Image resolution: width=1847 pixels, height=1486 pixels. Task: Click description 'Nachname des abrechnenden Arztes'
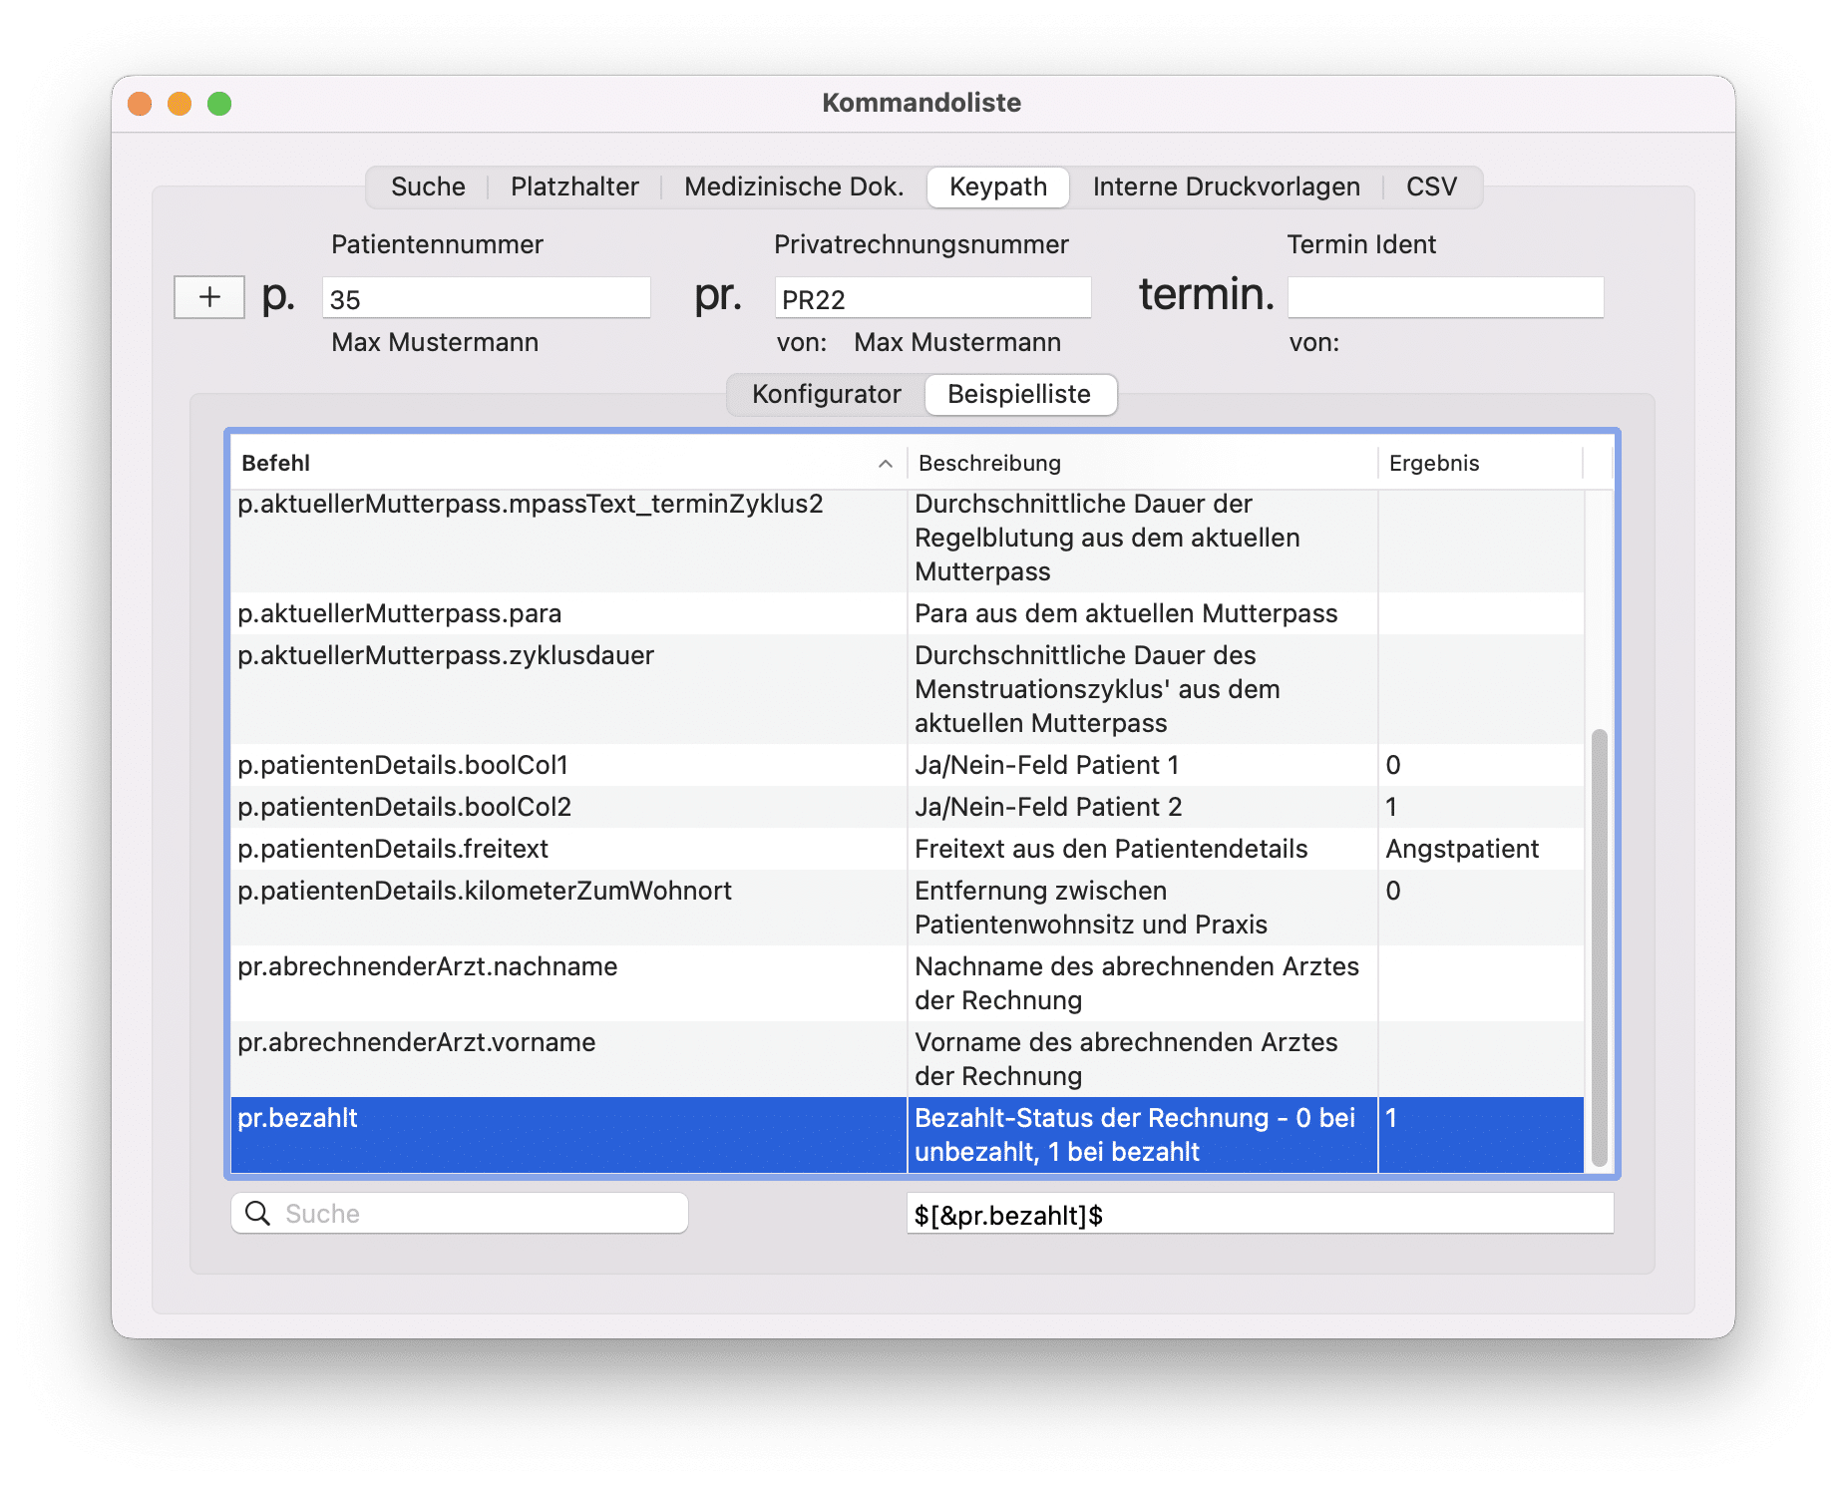pyautogui.click(x=1137, y=983)
